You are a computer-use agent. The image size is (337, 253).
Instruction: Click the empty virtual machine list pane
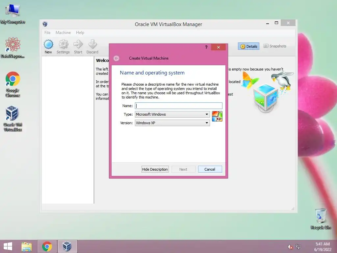point(68,130)
